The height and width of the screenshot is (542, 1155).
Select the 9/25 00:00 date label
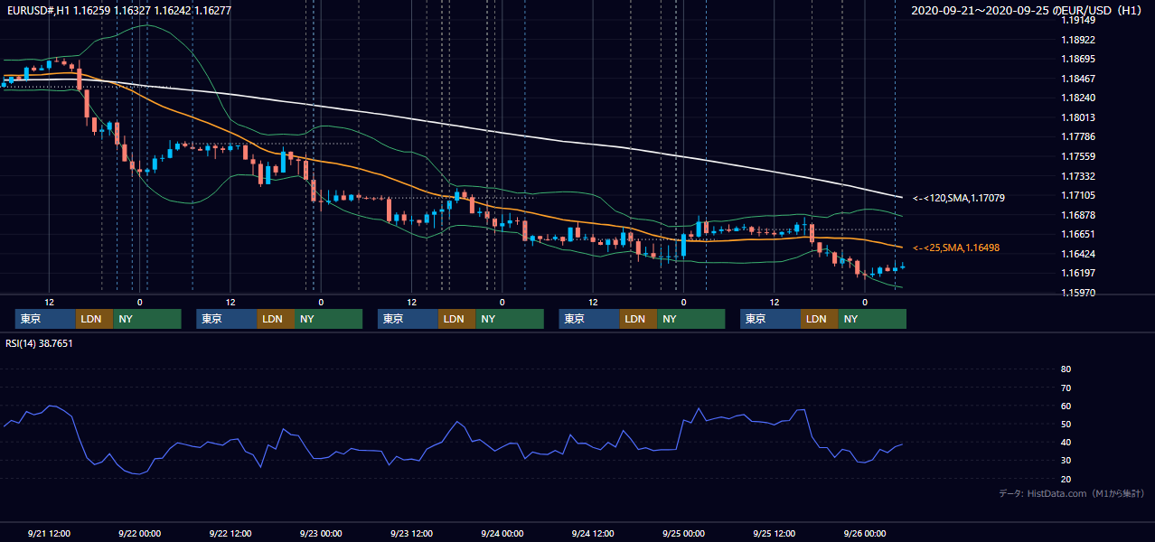[684, 533]
